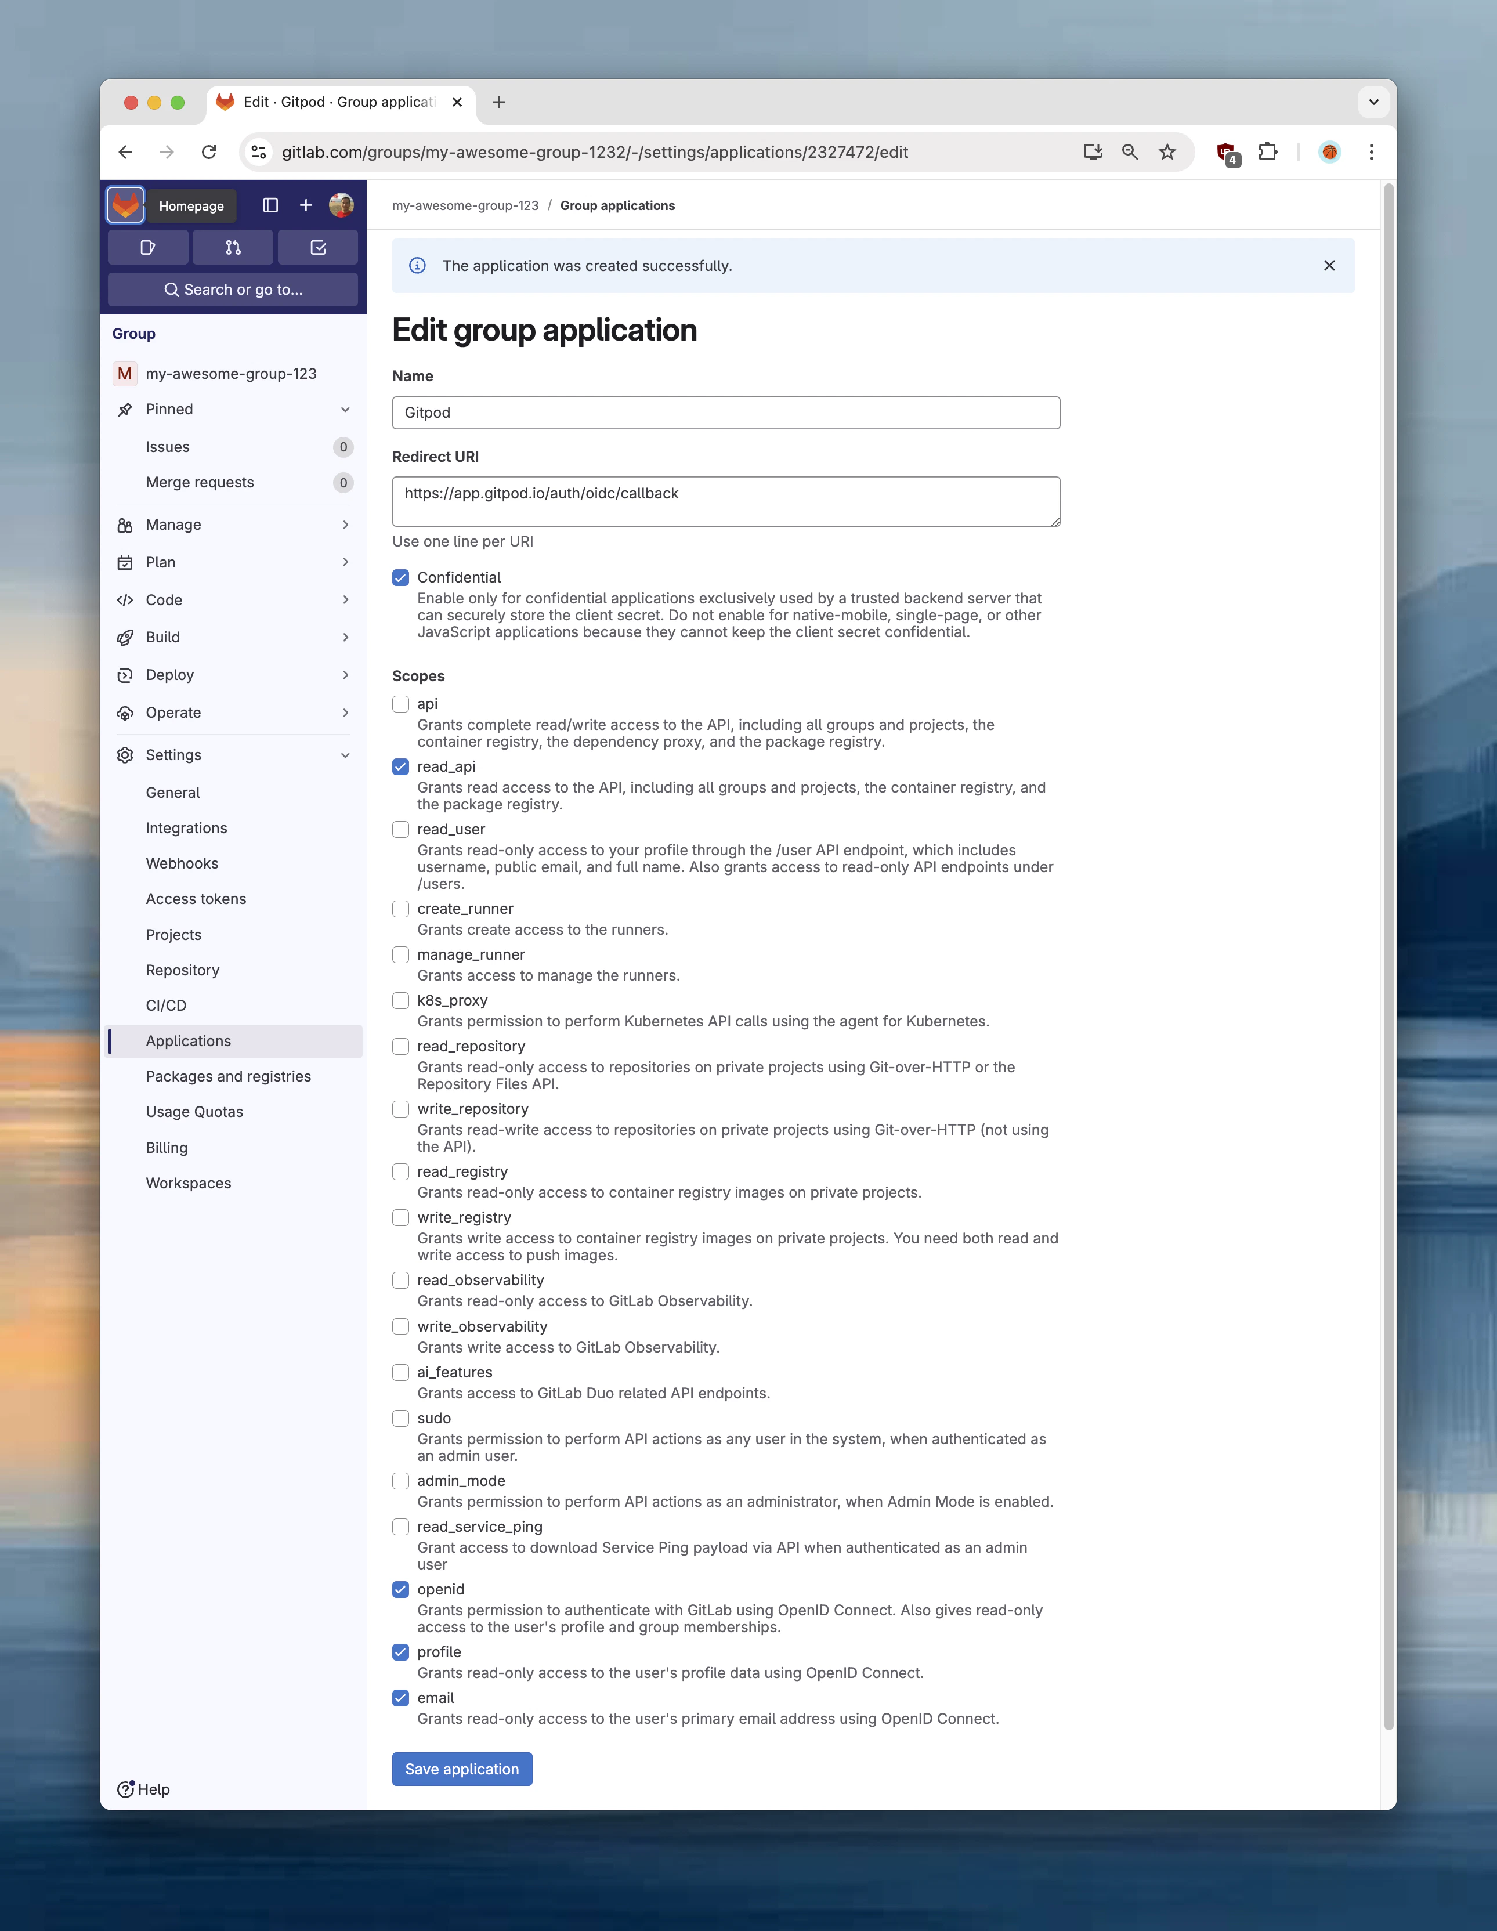
Task: Open merge requests shortcut icon
Action: (x=233, y=248)
